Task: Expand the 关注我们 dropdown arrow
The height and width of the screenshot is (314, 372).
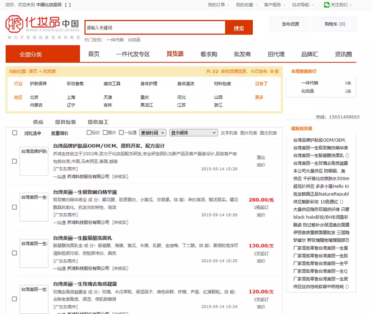Action: pyautogui.click(x=351, y=5)
